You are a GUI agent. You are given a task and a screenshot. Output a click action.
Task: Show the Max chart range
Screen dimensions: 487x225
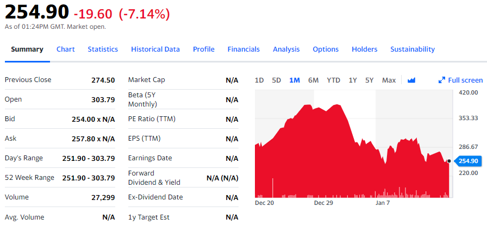coord(389,80)
